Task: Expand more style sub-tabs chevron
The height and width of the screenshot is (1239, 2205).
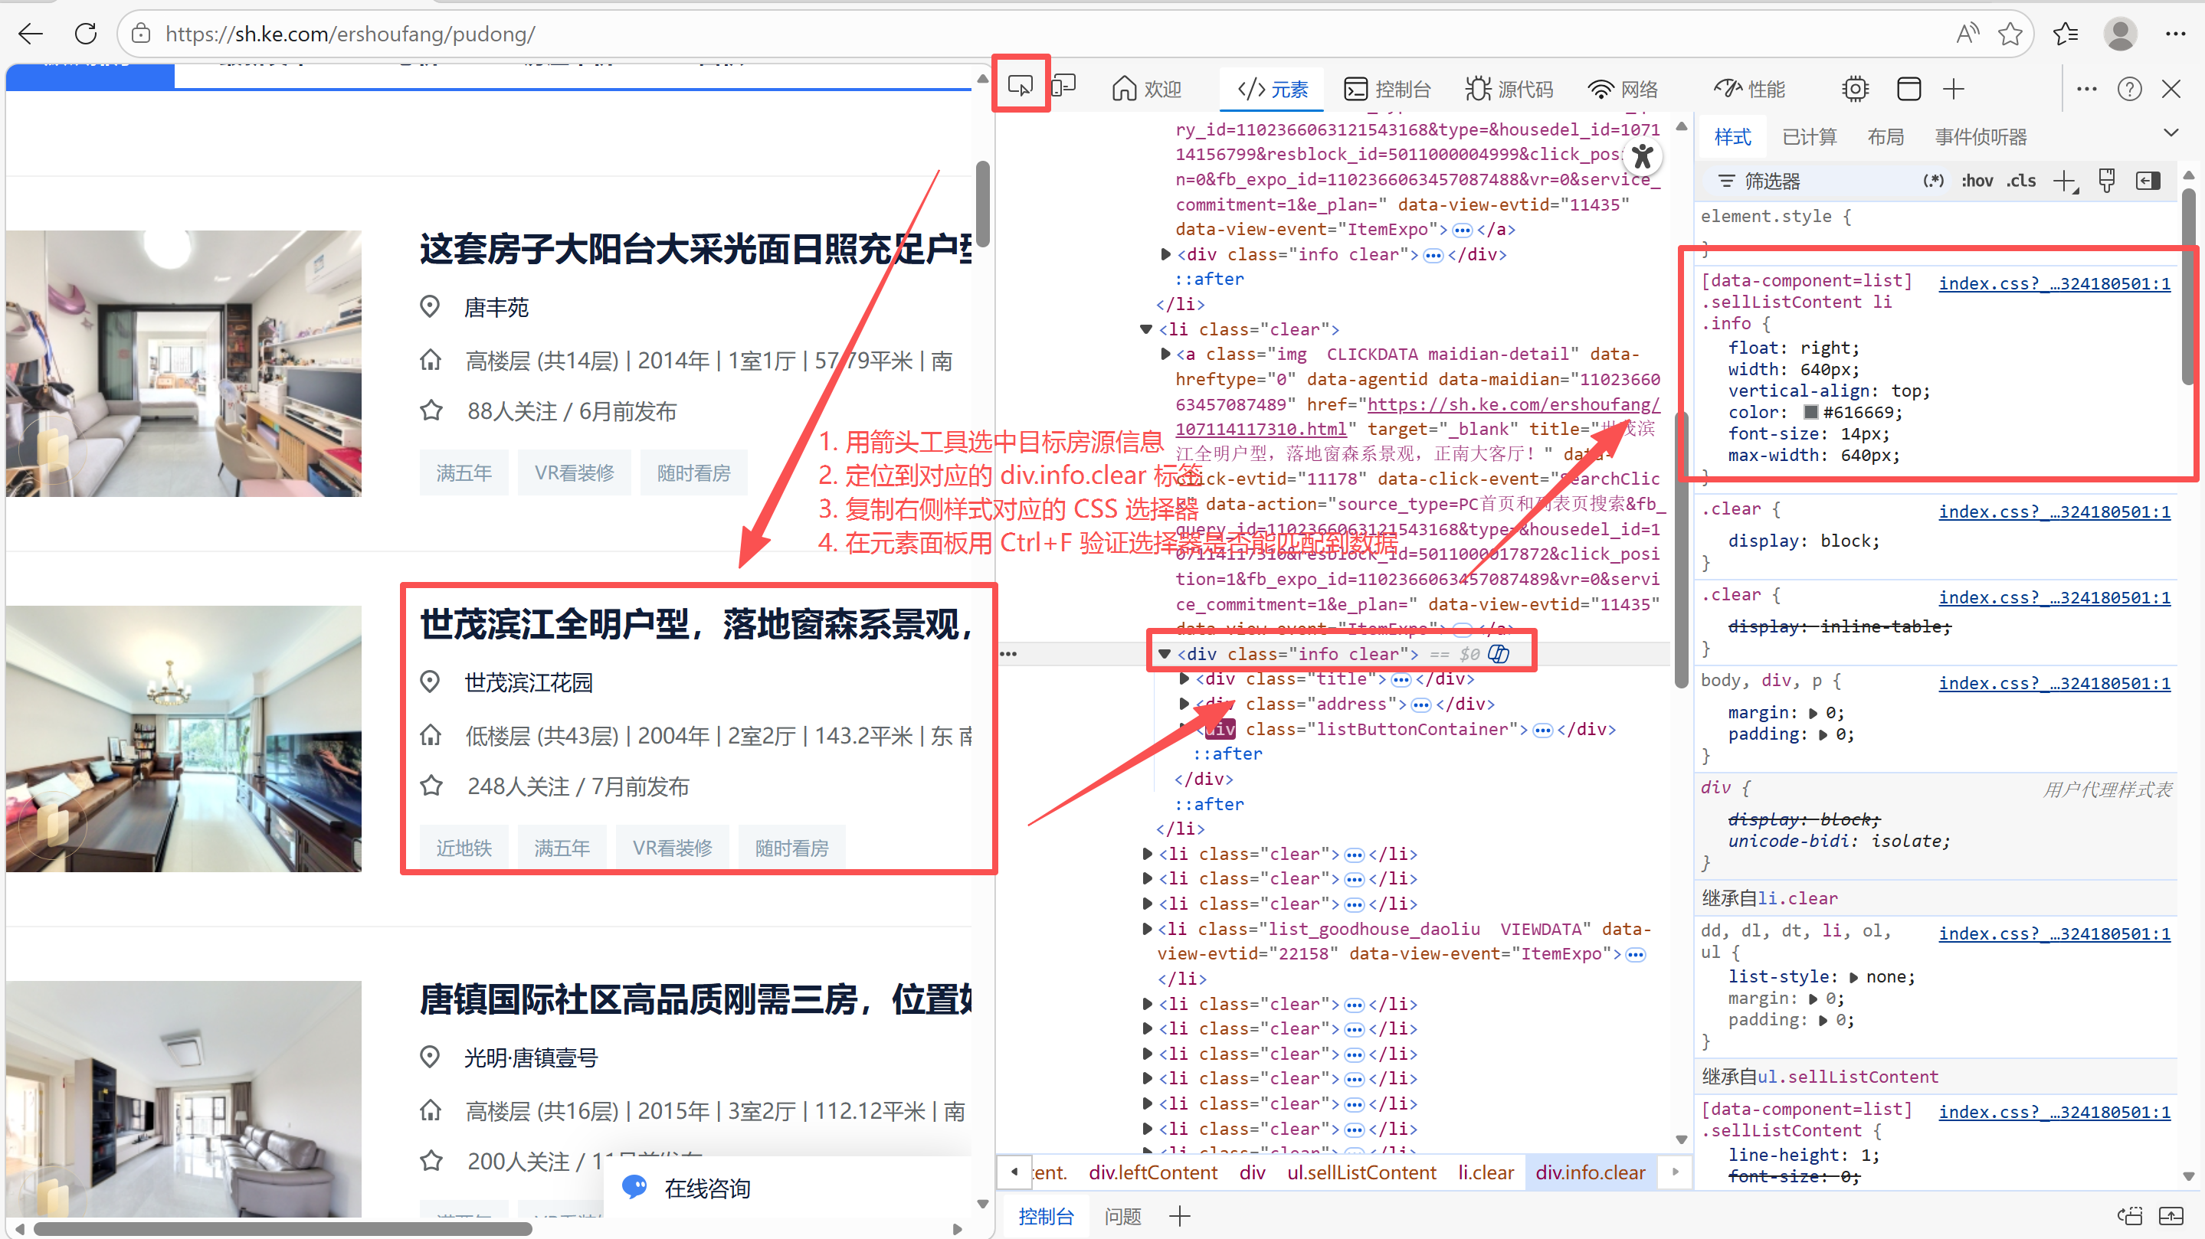Action: (x=2170, y=132)
